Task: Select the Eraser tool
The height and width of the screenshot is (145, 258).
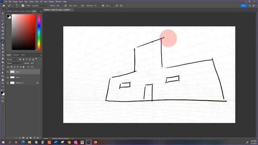Action: 3,52
